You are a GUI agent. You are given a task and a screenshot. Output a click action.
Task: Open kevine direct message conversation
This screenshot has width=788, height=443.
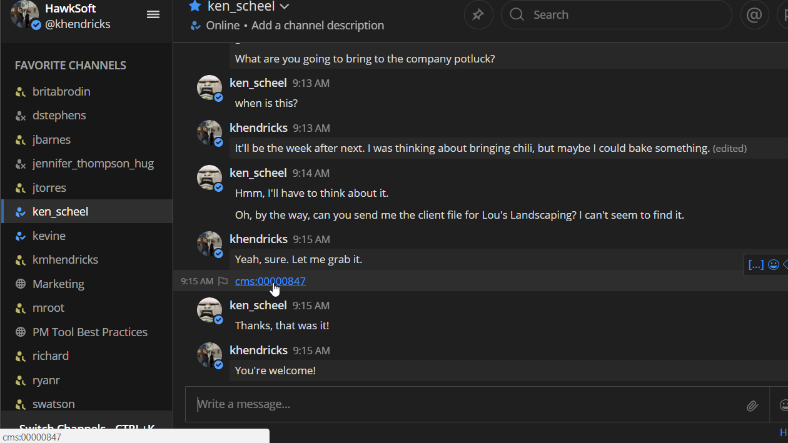tap(49, 236)
